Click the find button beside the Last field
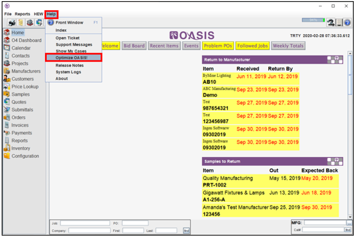 coord(187,230)
